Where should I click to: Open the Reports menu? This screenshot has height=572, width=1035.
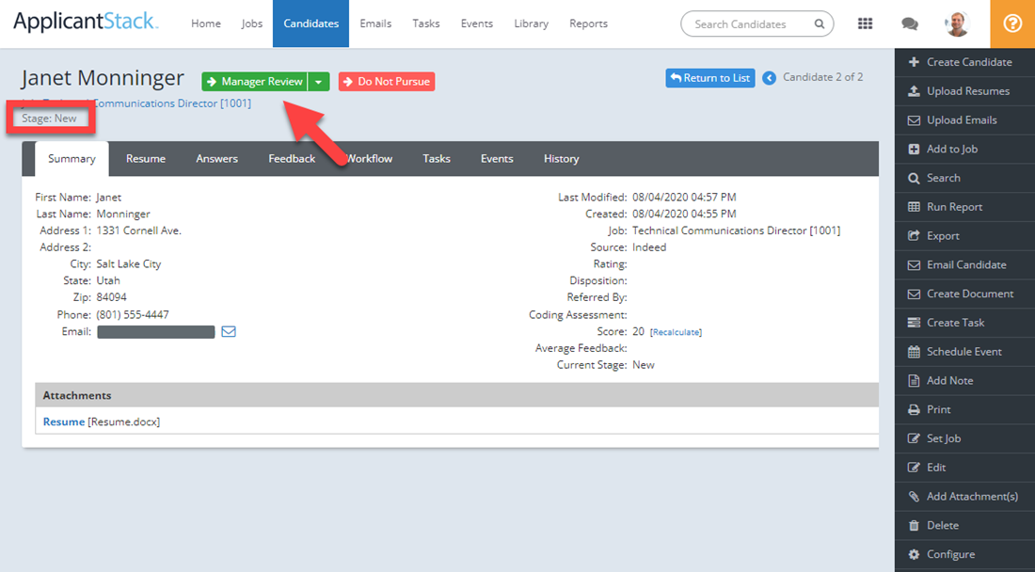[x=588, y=24]
